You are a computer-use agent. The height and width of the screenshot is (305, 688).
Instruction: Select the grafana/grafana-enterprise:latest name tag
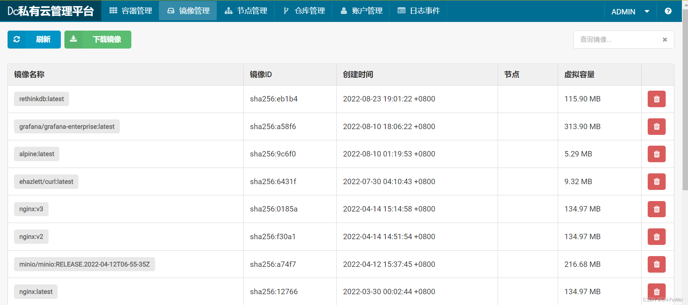(x=67, y=127)
